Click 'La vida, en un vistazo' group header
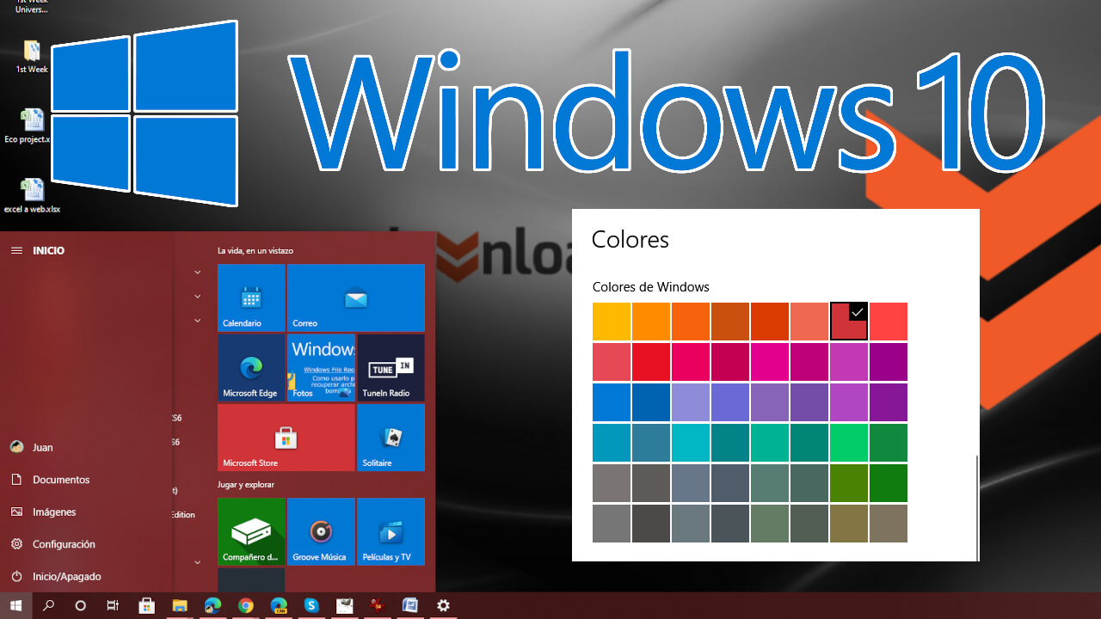1101x619 pixels. [x=255, y=251]
